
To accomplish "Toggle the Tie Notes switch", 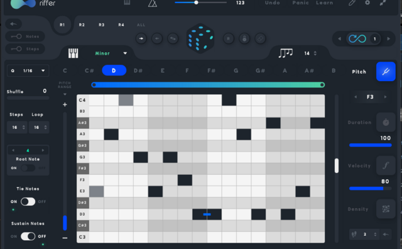I will [x=28, y=201].
